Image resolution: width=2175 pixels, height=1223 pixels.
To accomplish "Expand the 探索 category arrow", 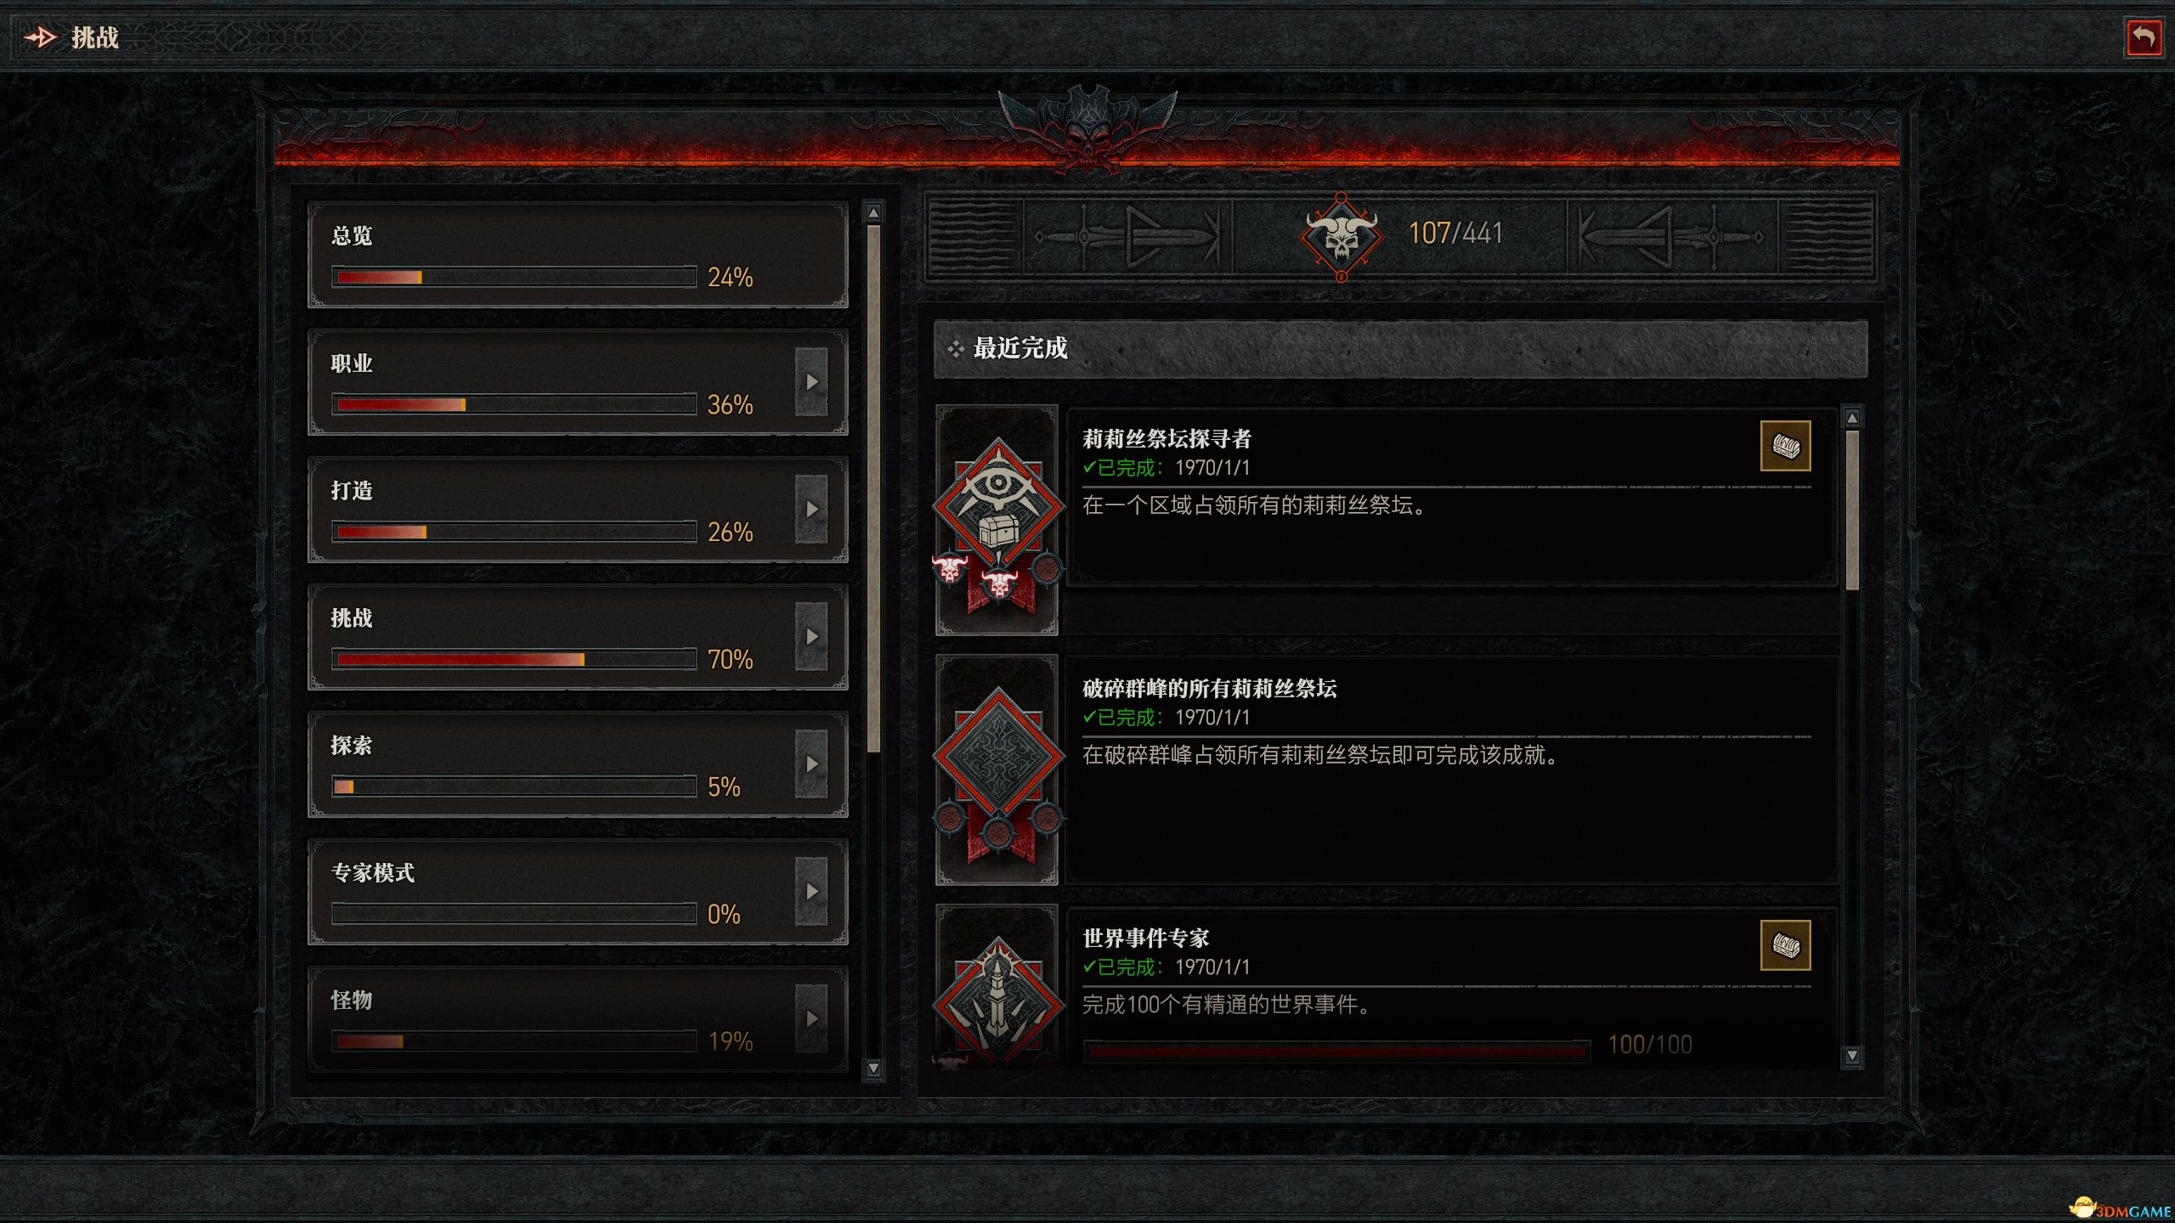I will click(811, 764).
